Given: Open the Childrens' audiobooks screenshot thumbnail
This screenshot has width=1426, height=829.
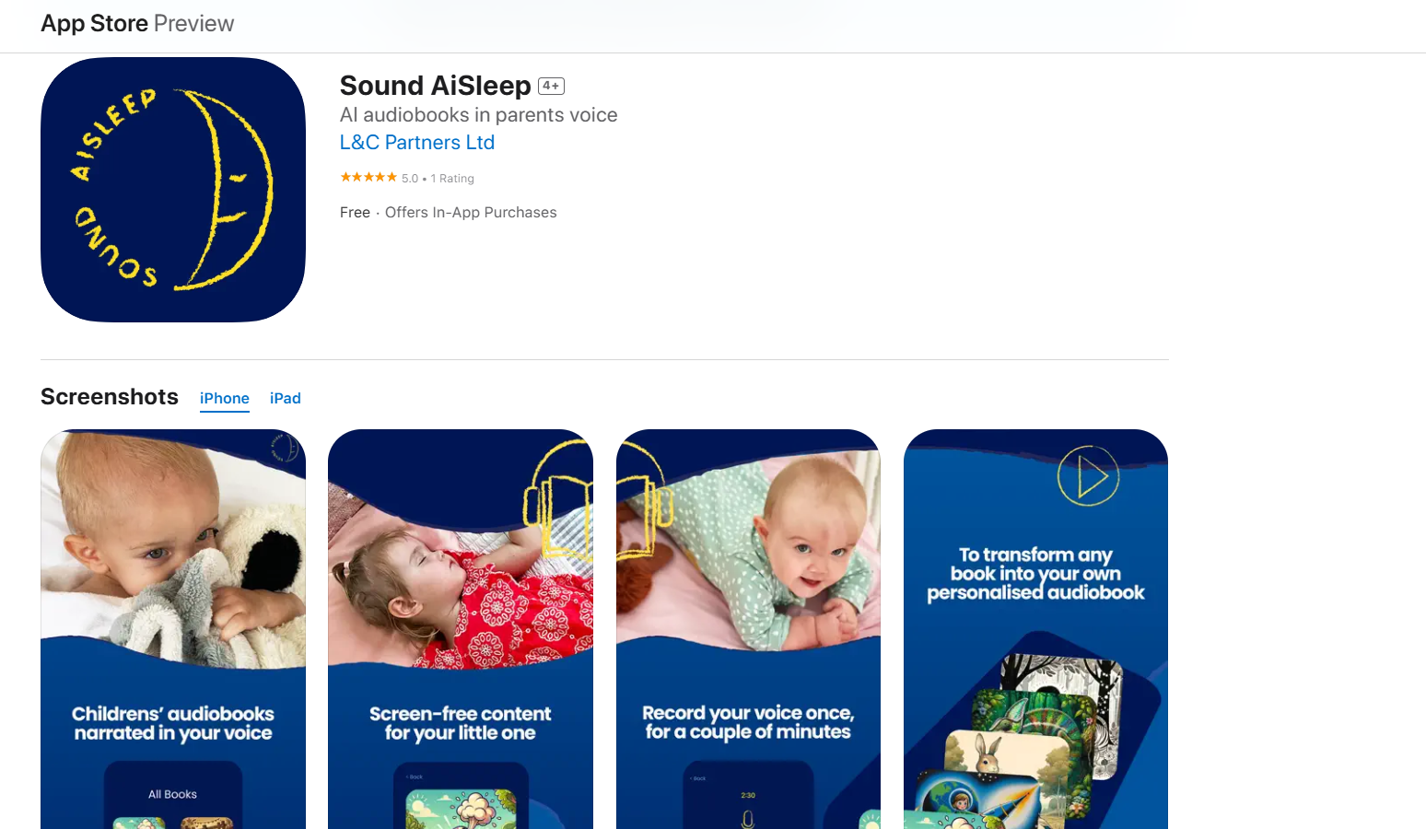Looking at the screenshot, I should click(x=173, y=629).
